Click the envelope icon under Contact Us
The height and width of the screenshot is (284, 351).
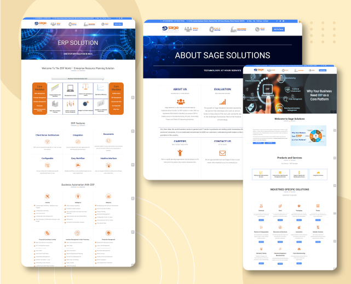222,153
